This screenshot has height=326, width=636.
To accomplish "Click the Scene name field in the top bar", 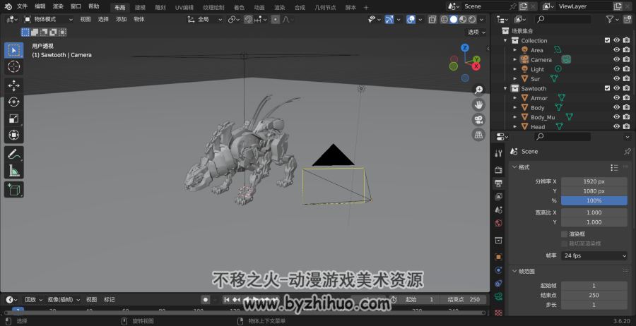I will pyautogui.click(x=485, y=6).
